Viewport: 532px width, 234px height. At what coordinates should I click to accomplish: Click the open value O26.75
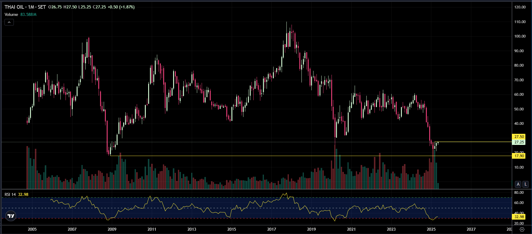55,7
